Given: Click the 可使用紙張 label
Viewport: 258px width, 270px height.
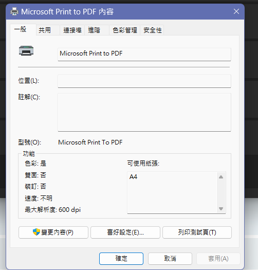Looking at the screenshot, I should [x=143, y=163].
